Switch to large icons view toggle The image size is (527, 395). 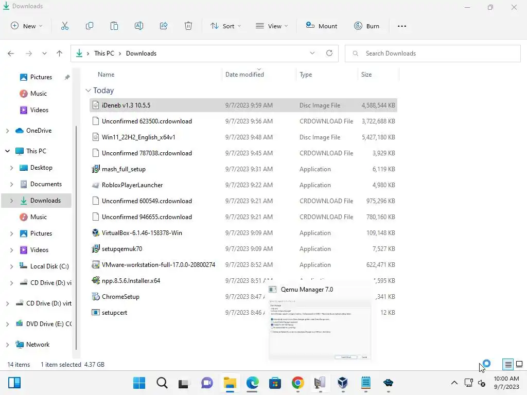pos(519,364)
